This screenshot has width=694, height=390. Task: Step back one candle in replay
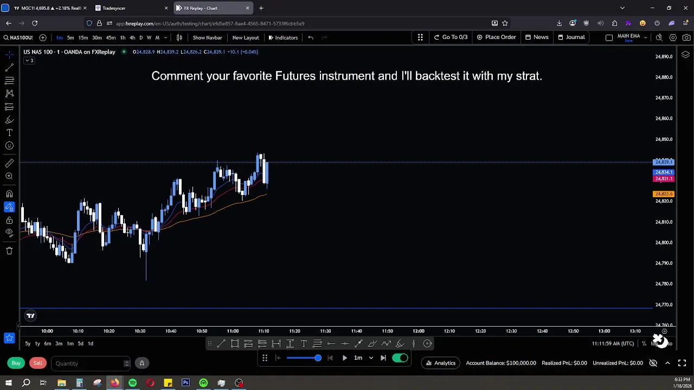pyautogui.click(x=330, y=357)
